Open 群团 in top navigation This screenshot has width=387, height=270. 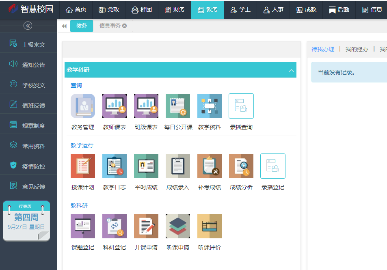point(142,10)
